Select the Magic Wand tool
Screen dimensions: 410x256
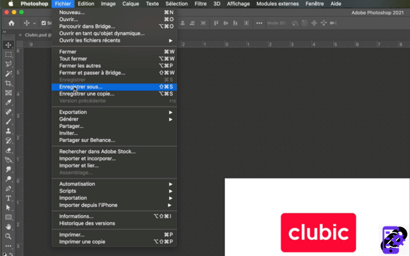click(x=8, y=74)
